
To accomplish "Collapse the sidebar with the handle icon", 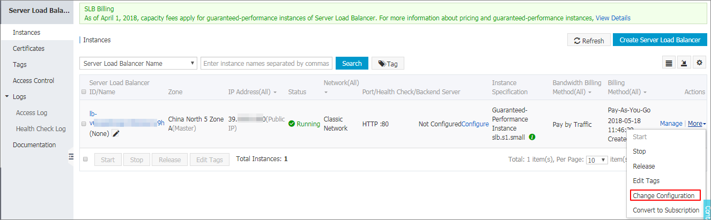I will (x=70, y=156).
